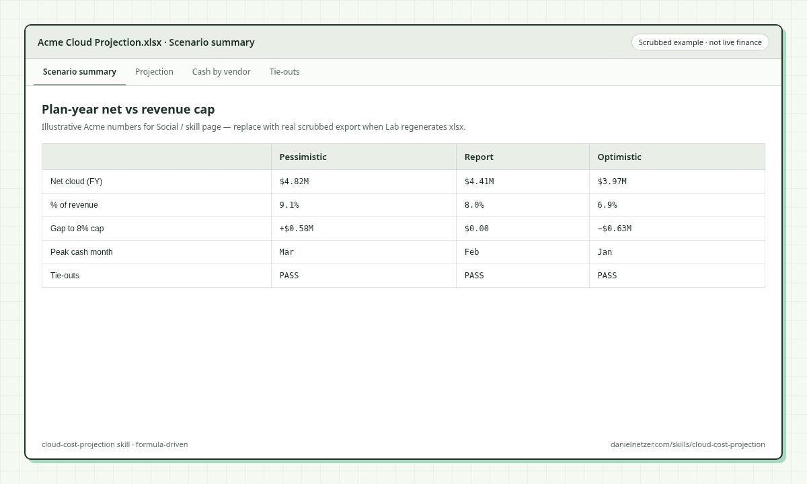The height and width of the screenshot is (484, 807).
Task: Select the Pessimistic column header
Action: click(364, 157)
